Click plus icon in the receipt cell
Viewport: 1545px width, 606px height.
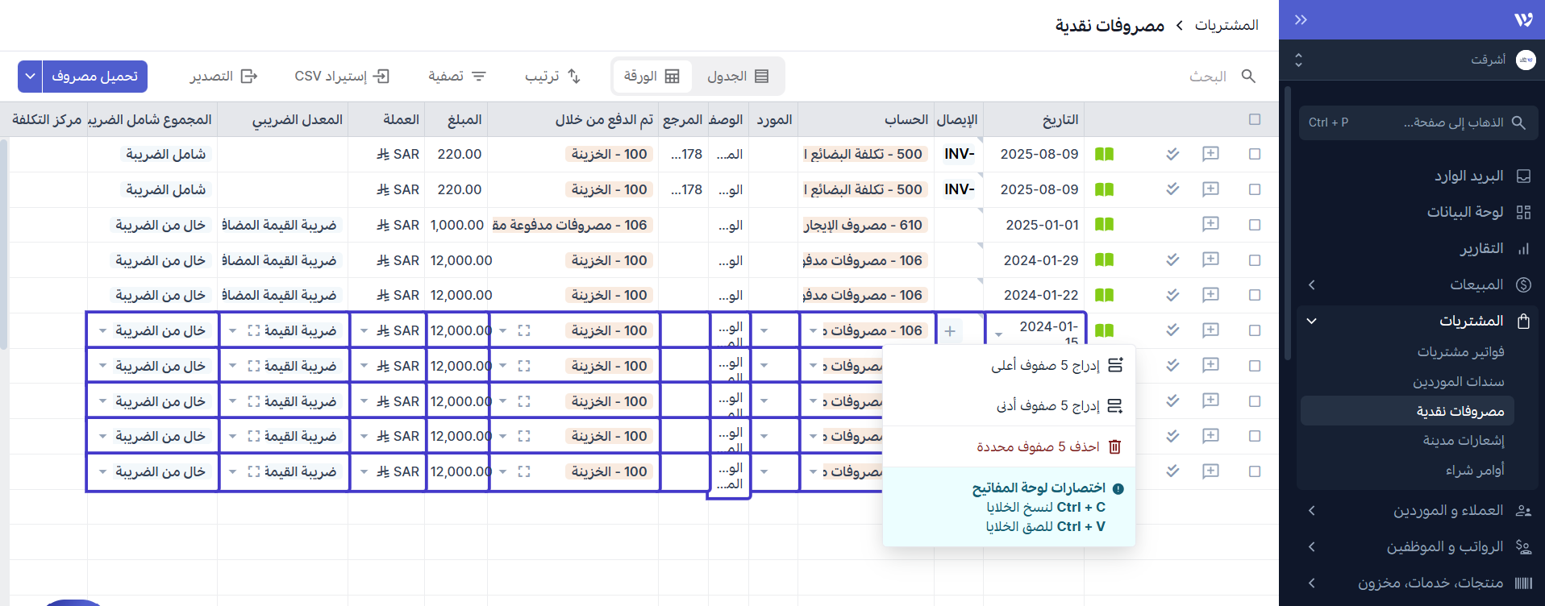951,331
